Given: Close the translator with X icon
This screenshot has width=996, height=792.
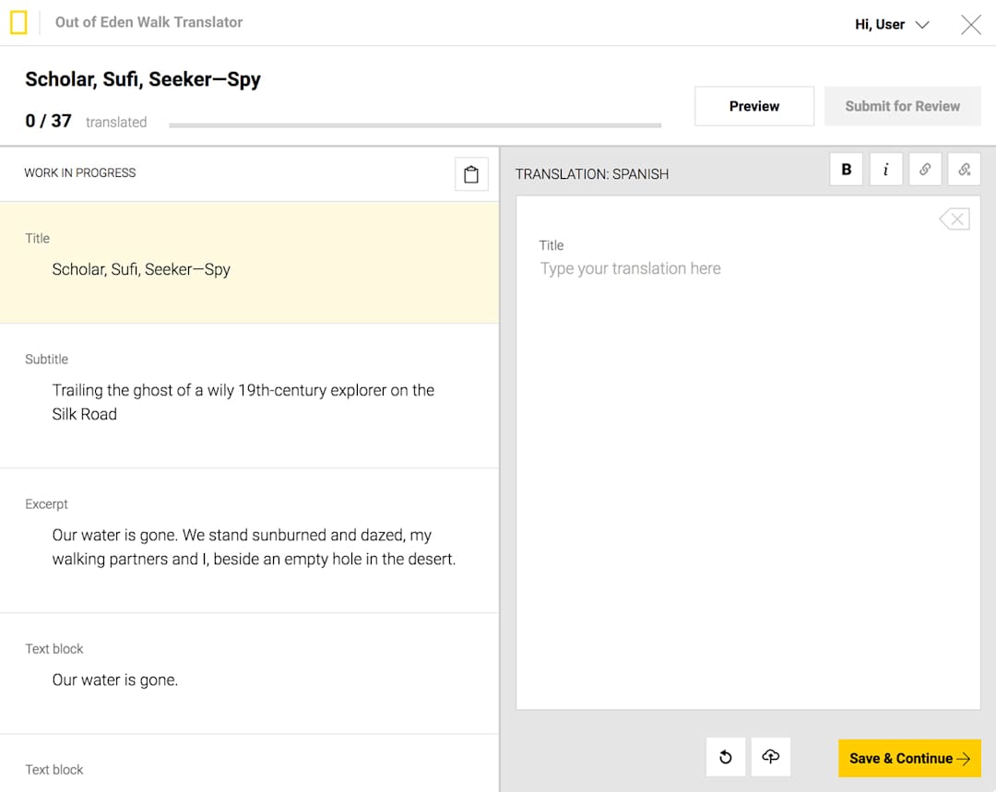Looking at the screenshot, I should point(970,25).
